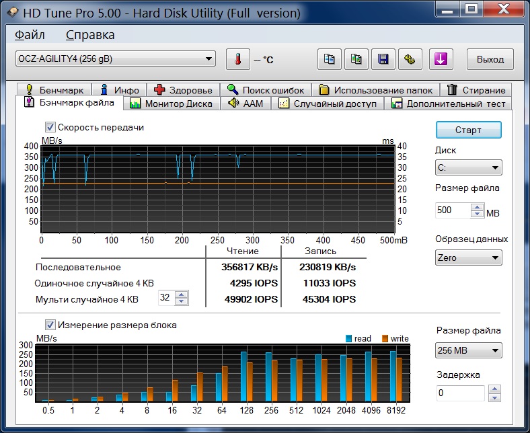Click the purple down-arrow icon
This screenshot has width=530, height=433.
(x=441, y=59)
